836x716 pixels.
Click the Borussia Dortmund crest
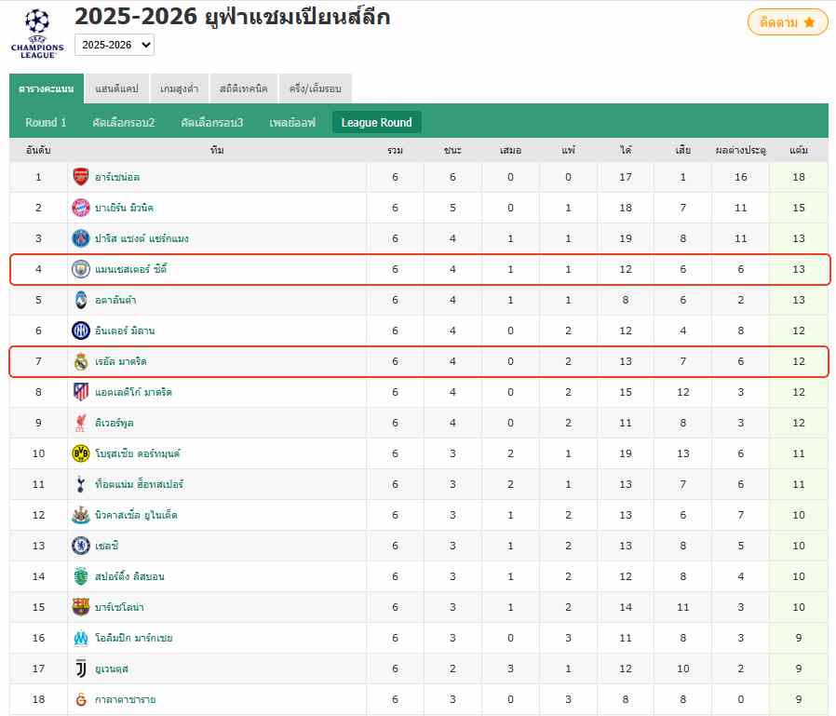(x=82, y=453)
